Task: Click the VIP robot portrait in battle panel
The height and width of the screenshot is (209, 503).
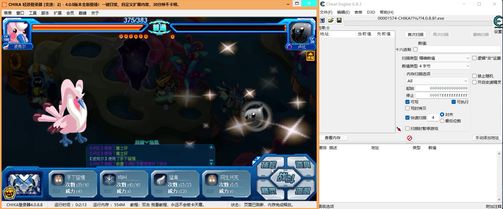Action: [x=24, y=184]
